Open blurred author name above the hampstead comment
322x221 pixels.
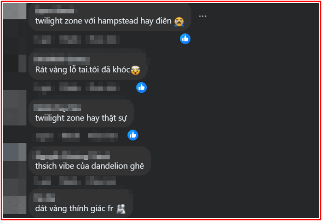coord(54,11)
